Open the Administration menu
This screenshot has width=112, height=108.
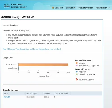click(x=102, y=8)
